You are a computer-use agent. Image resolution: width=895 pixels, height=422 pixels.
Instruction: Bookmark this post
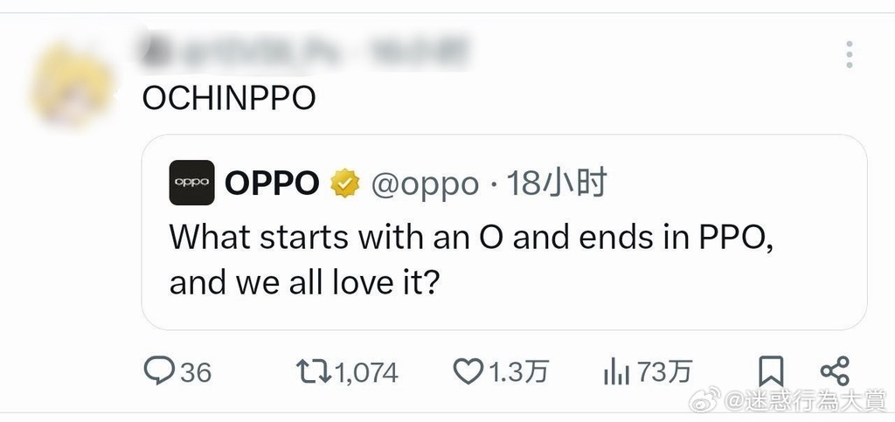click(770, 372)
